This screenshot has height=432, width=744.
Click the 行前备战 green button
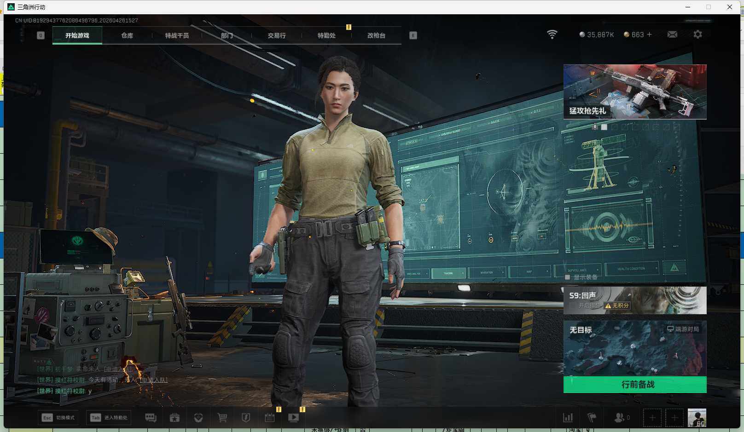(x=635, y=385)
